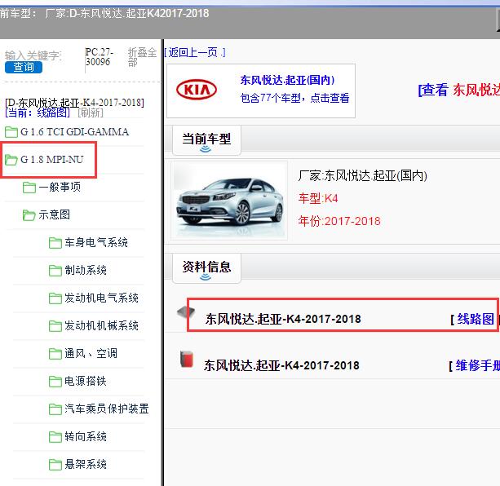
Task: Click 东风悦达.起亚-K4-2017-2018 text in 线路图 row
Action: click(283, 319)
